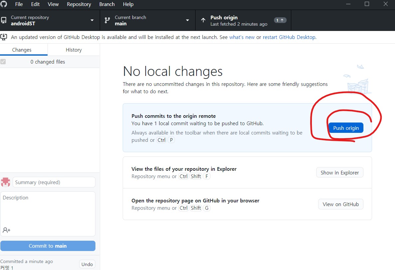Maximize the GitHub Desktop window
Viewport: 395px width, 270px height.
pos(367,4)
